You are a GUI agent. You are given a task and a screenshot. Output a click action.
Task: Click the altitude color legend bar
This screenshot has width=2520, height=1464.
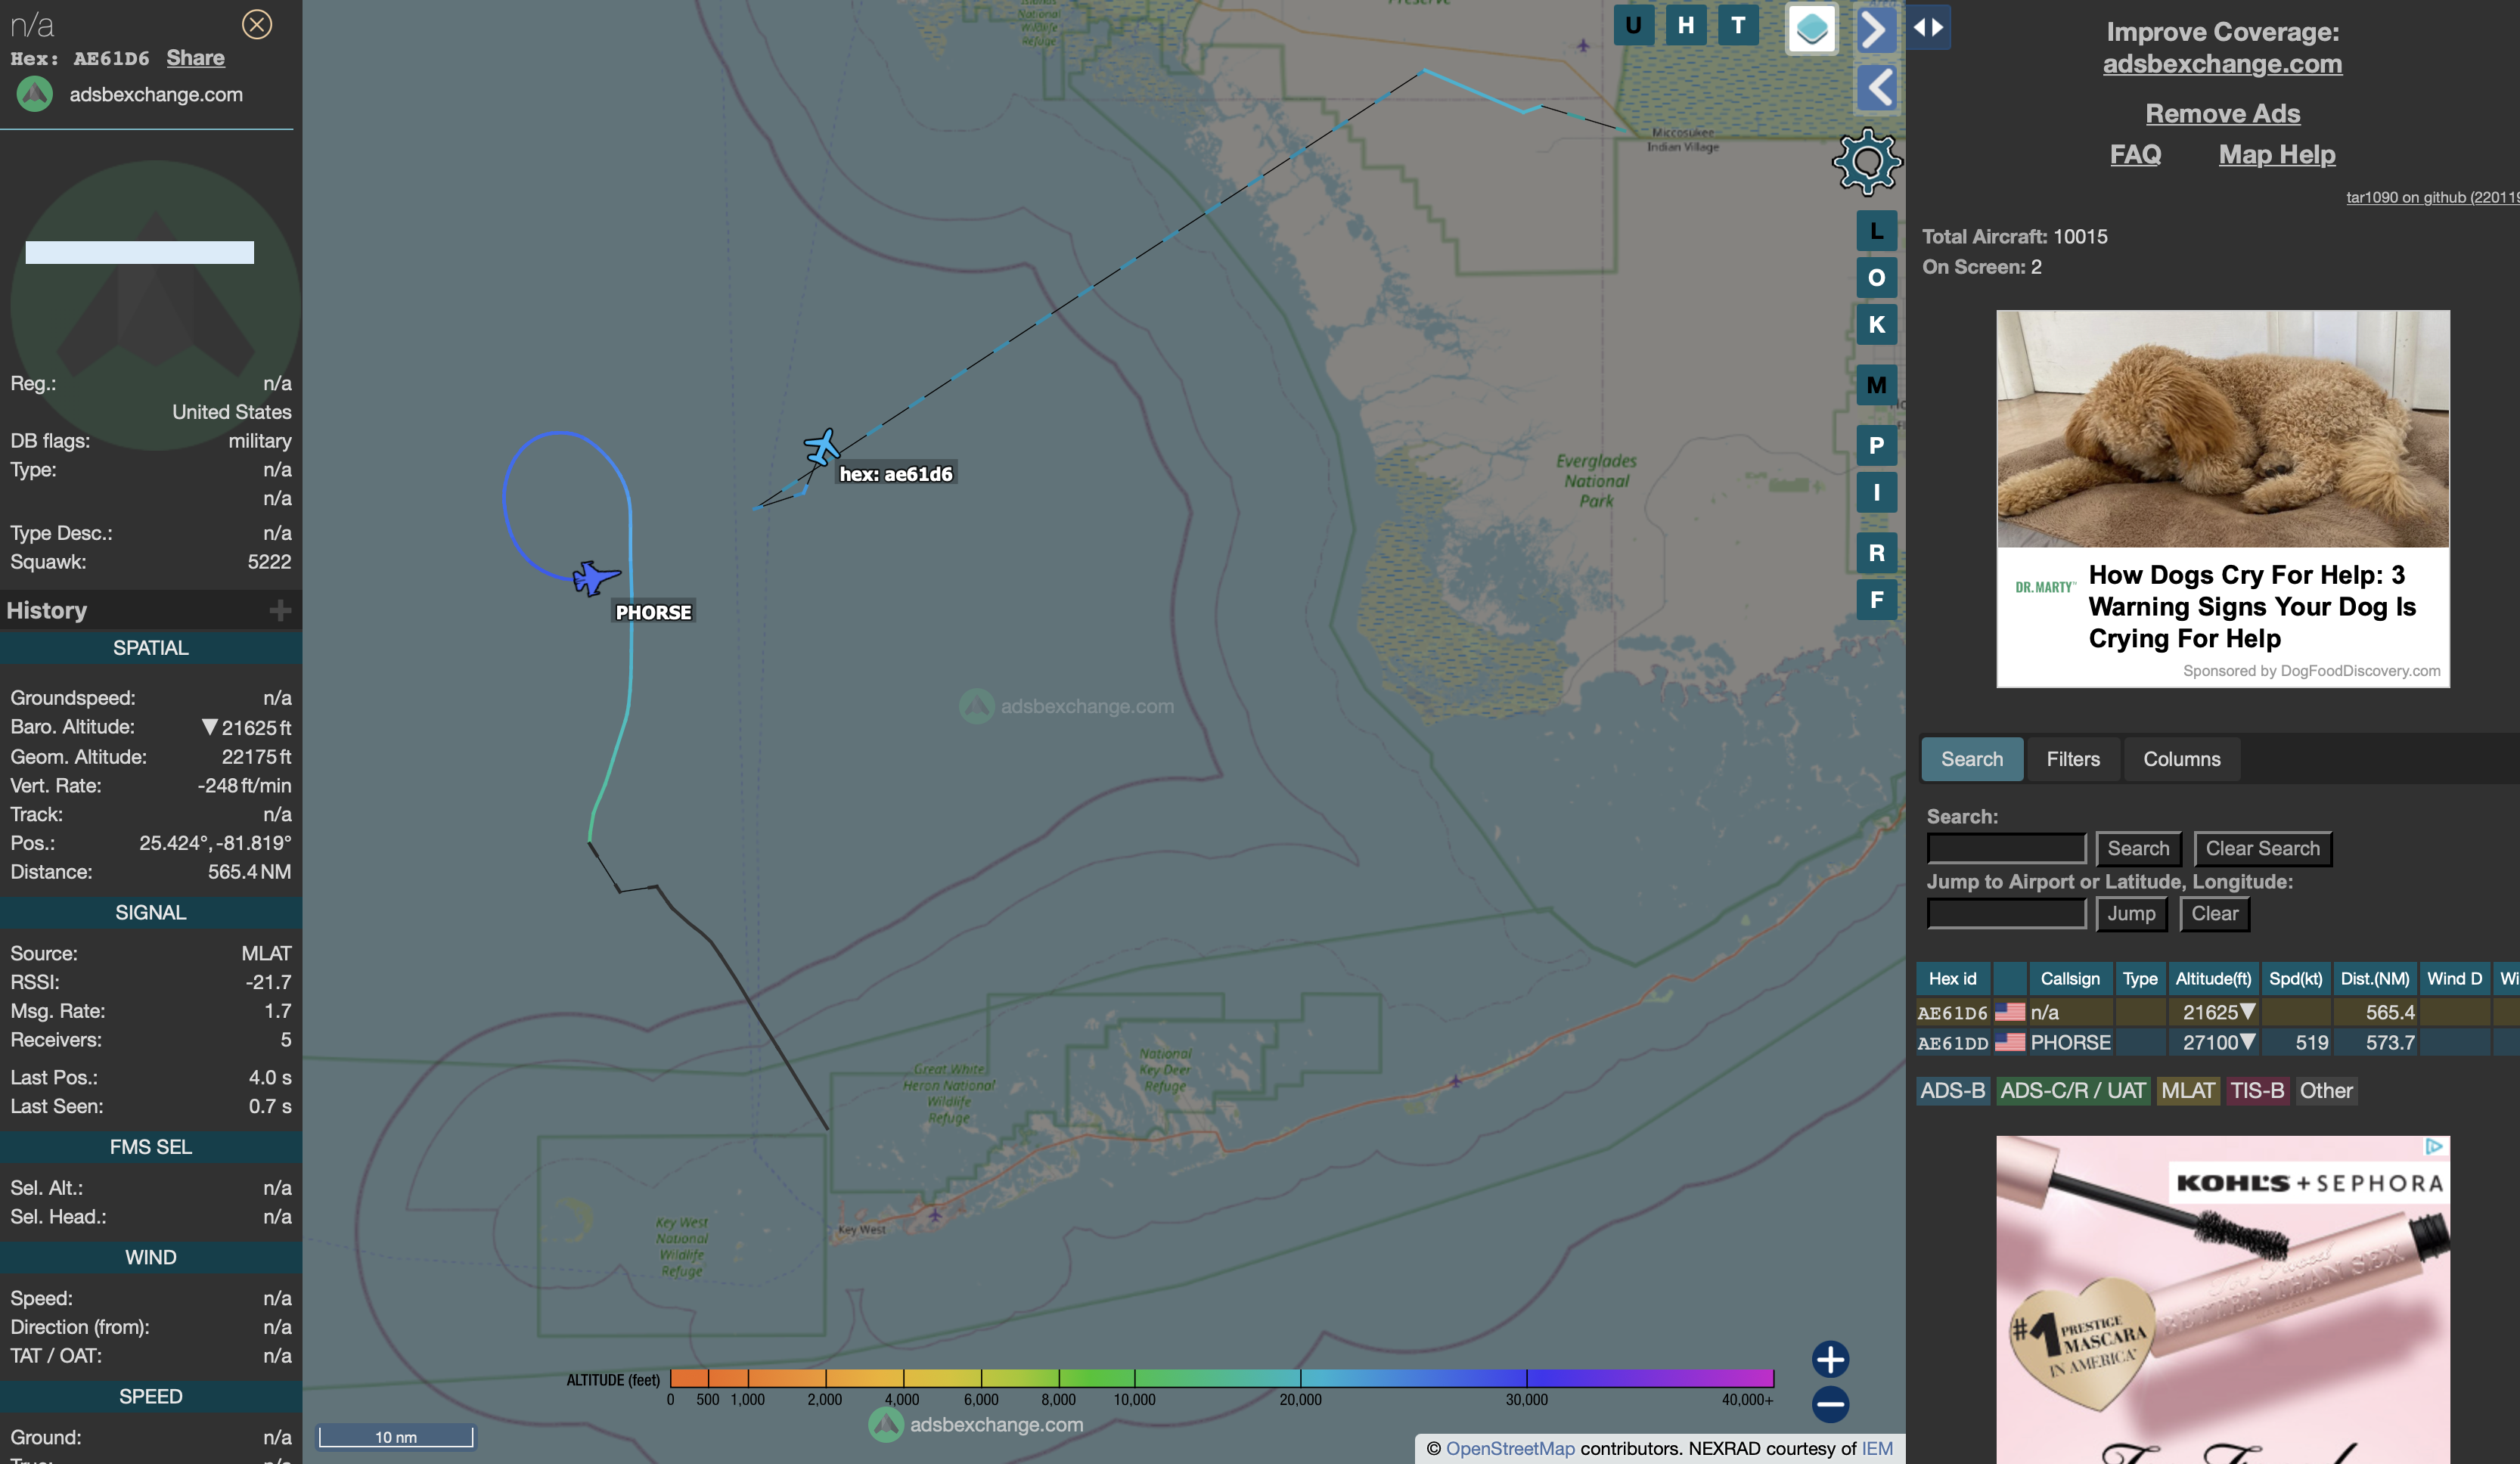1221,1378
